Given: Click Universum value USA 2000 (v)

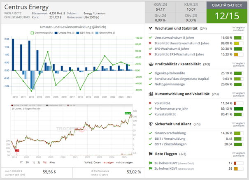Looking at the screenshot, I should click(91, 17).
